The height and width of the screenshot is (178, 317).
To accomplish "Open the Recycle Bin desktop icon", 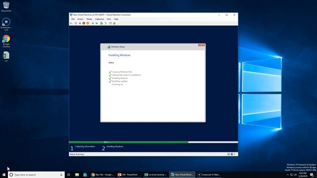I will click(6, 6).
